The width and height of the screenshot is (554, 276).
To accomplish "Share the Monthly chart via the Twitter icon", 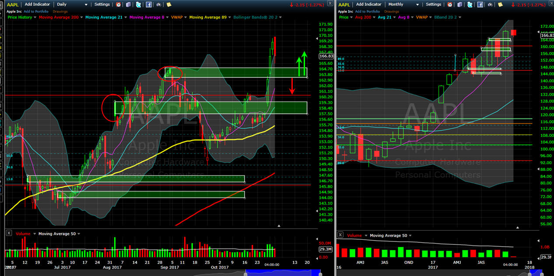I will [x=470, y=4].
